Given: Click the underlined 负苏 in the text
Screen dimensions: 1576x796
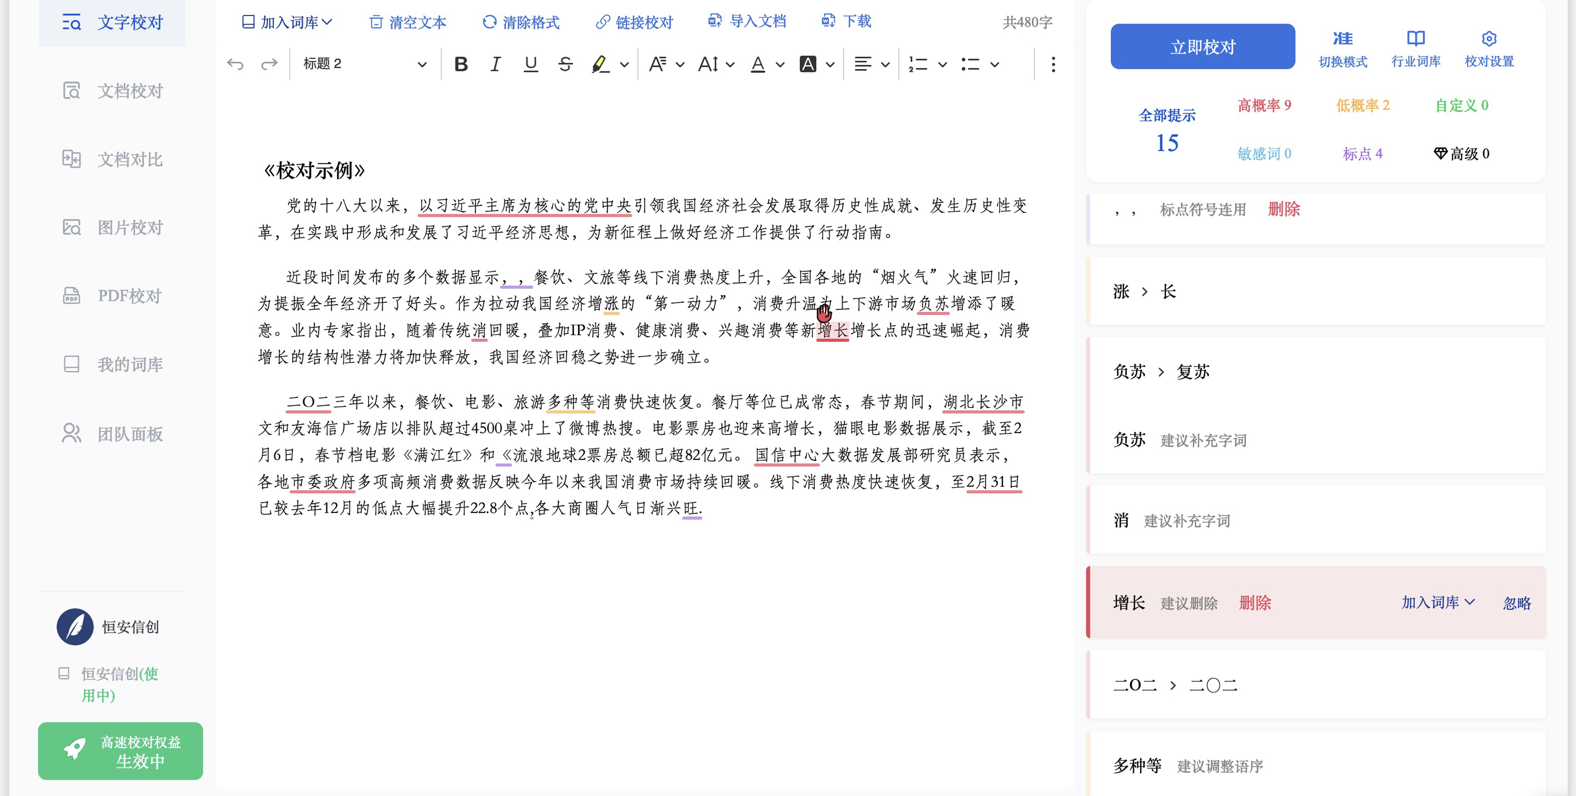Looking at the screenshot, I should click(x=934, y=304).
